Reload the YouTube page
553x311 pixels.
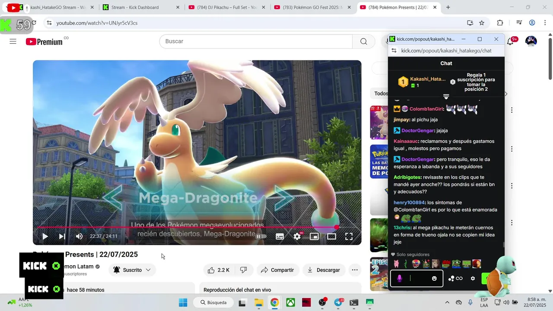(34, 23)
